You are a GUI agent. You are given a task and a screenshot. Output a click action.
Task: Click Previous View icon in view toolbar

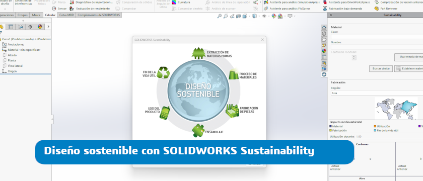coord(232,16)
